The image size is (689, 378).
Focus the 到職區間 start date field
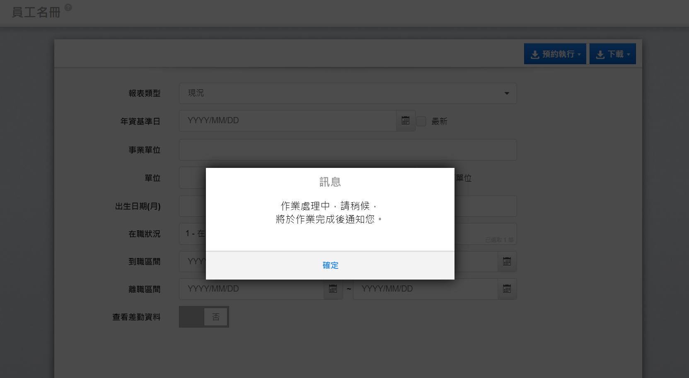(x=192, y=261)
